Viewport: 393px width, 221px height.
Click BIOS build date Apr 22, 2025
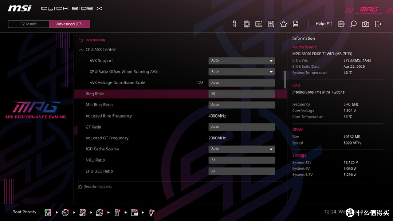point(354,67)
